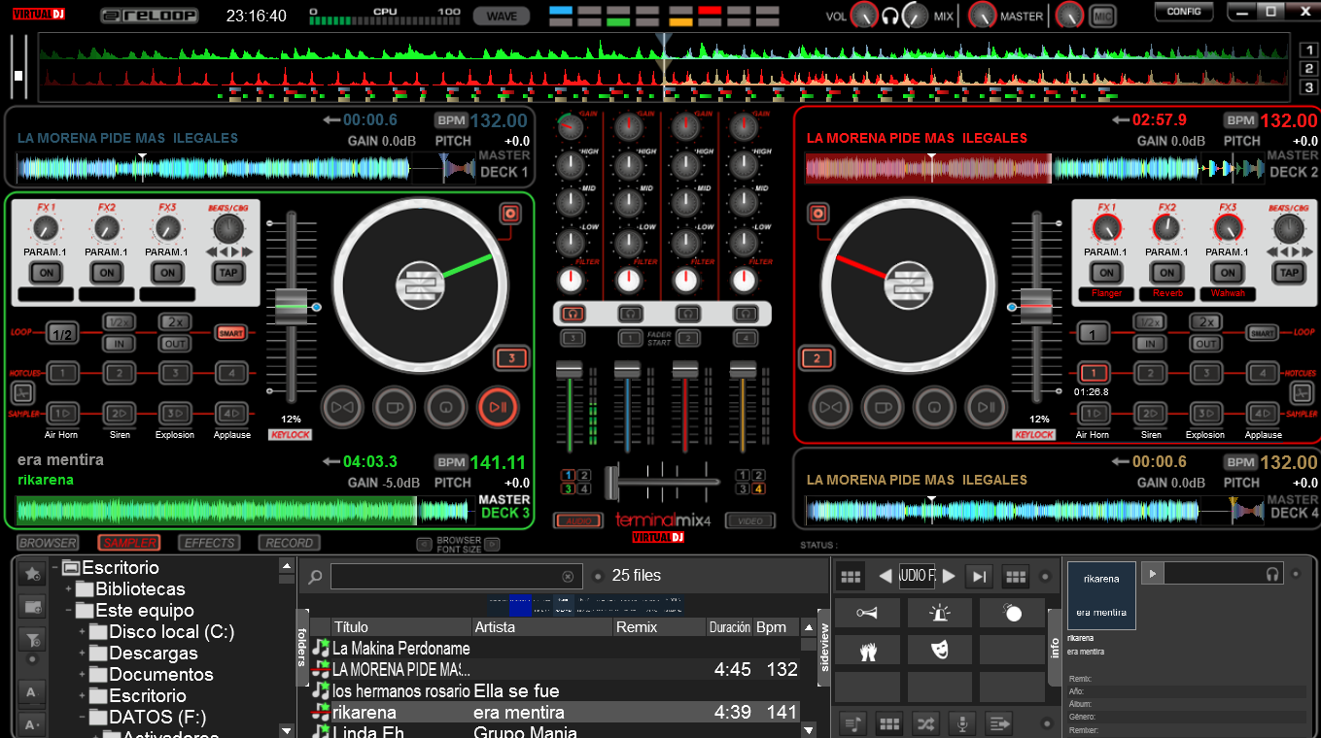The width and height of the screenshot is (1321, 738).
Task: Clear the search field with X icon
Action: pyautogui.click(x=568, y=577)
